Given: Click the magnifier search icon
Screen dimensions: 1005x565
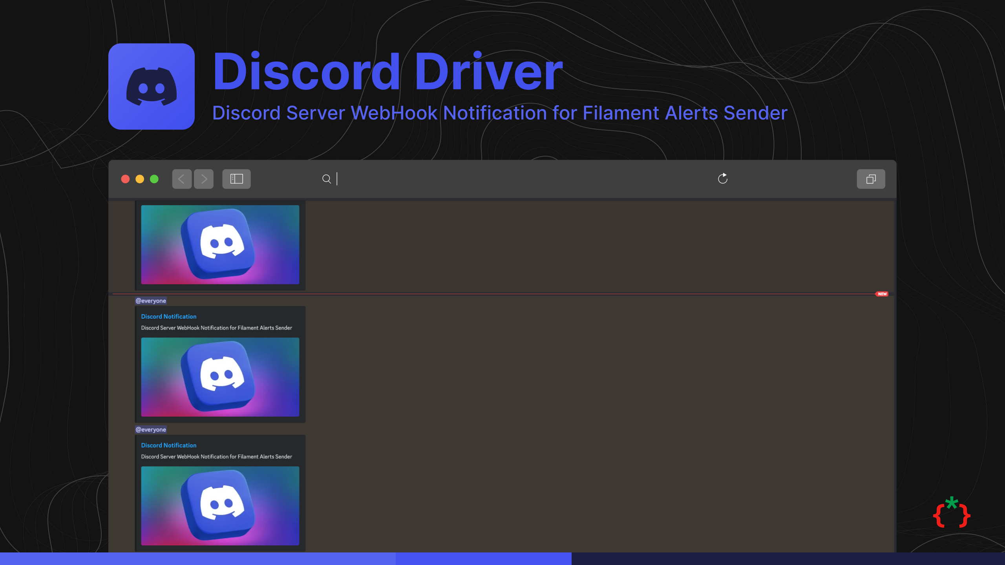Looking at the screenshot, I should tap(326, 179).
